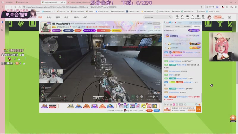This screenshot has width=238, height=134.
Task: Click the 超级粉丝团 purple badge button
Action: [57, 31]
